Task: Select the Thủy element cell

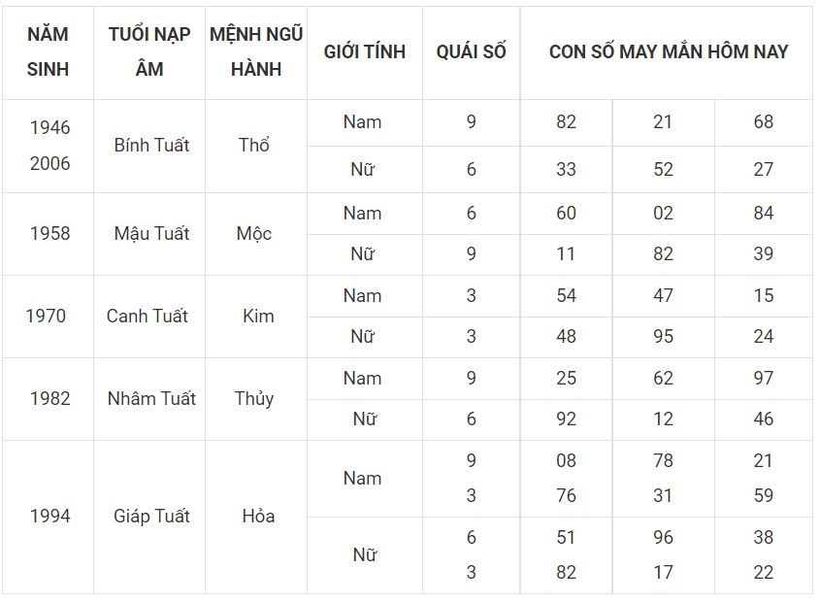Action: [254, 399]
